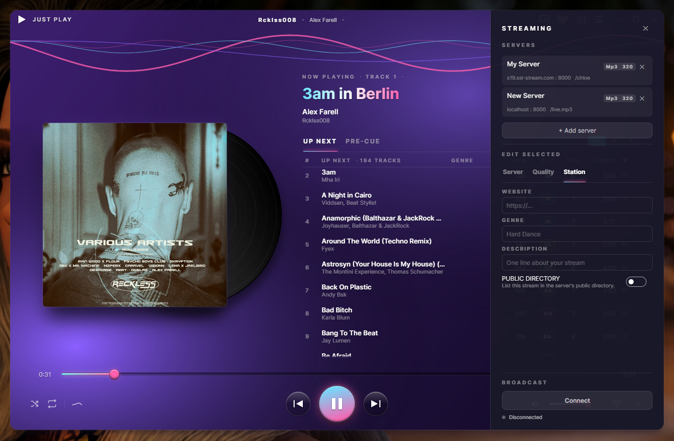674x441 pixels.
Task: Select Astrosyn Your House Is My House
Action: [396, 268]
